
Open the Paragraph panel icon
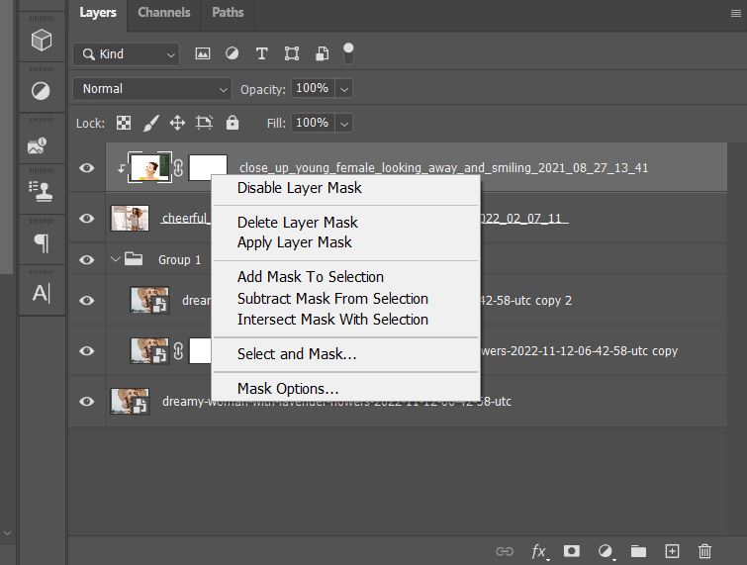tap(42, 243)
